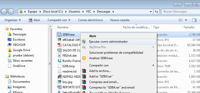This screenshot has height=93, width=200.
Task: Click the Back navigation button
Action: [x=4, y=12]
